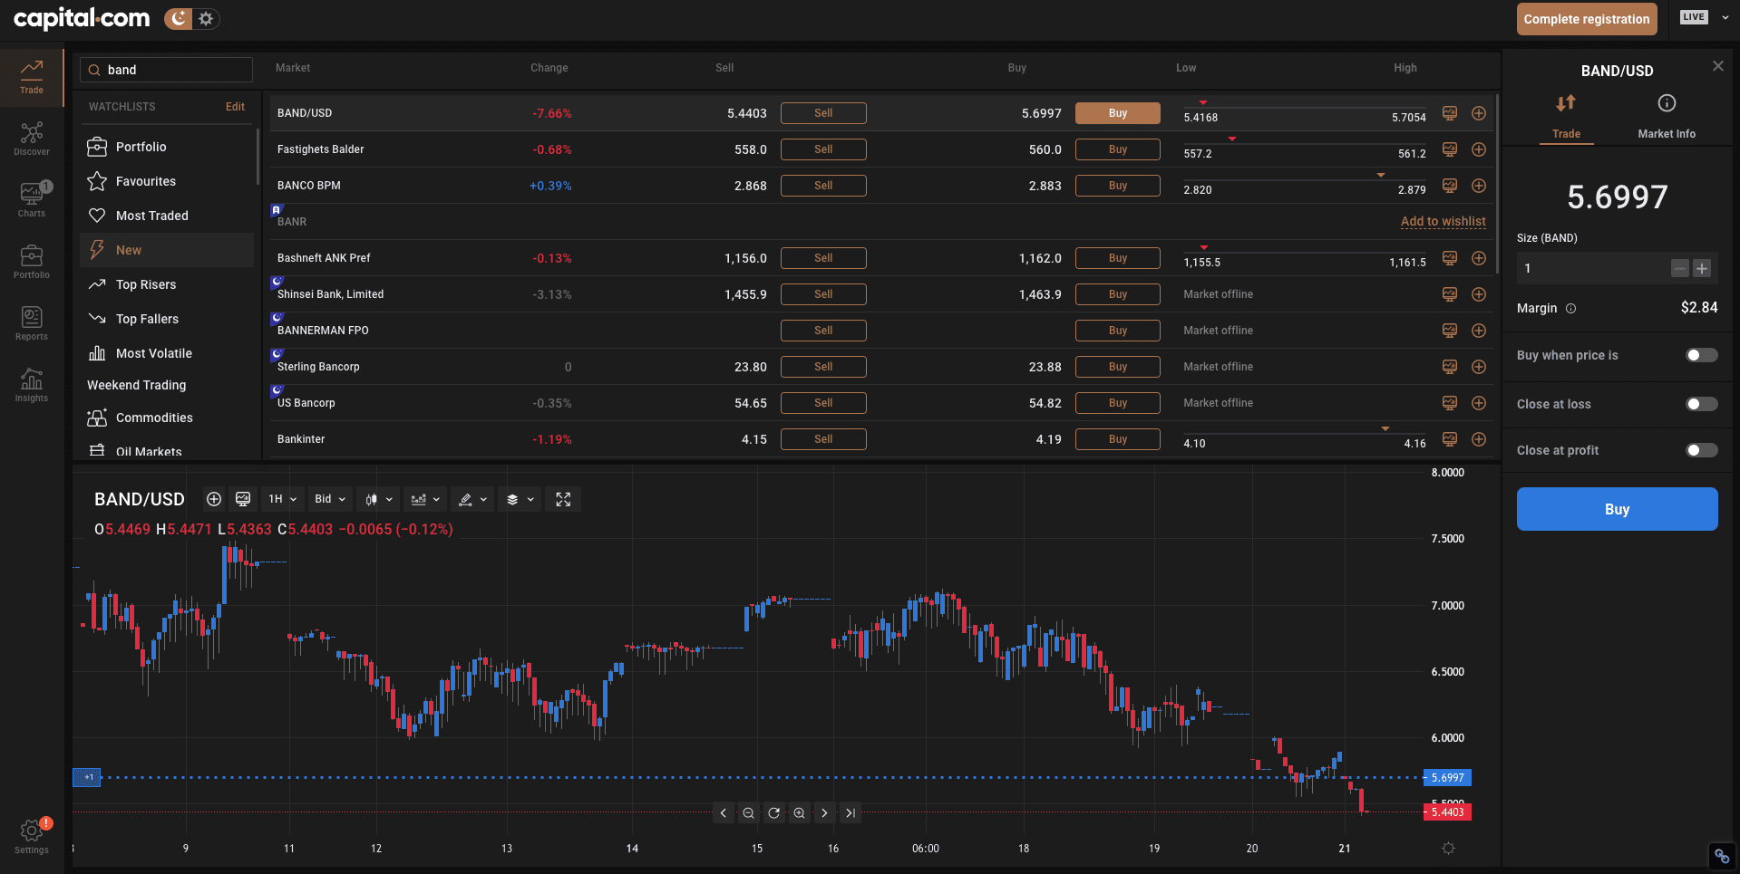
Task: Switch to Trade tab in order panel
Action: click(1566, 117)
